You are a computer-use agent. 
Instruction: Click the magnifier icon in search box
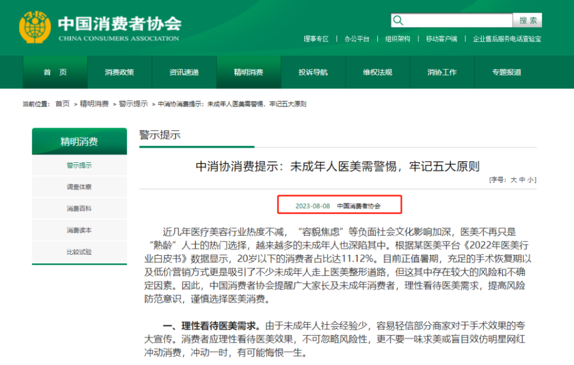pyautogui.click(x=399, y=21)
